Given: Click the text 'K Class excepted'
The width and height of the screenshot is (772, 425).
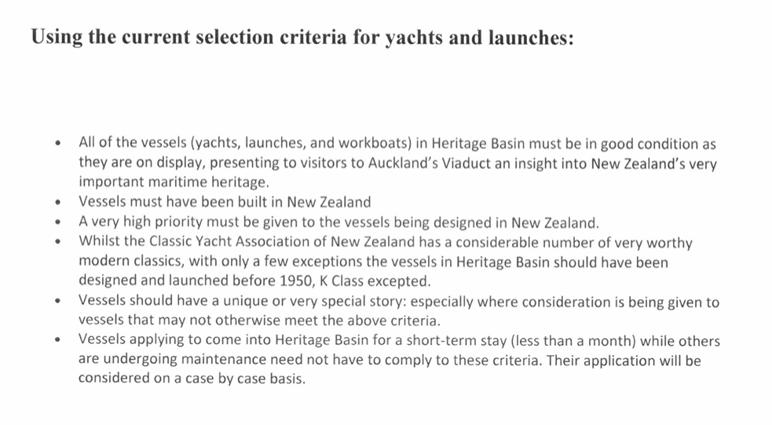Looking at the screenshot, I should click(x=389, y=281).
